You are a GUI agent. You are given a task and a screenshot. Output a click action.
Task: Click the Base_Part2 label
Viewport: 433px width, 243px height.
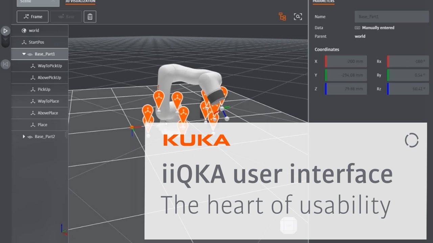(x=45, y=137)
